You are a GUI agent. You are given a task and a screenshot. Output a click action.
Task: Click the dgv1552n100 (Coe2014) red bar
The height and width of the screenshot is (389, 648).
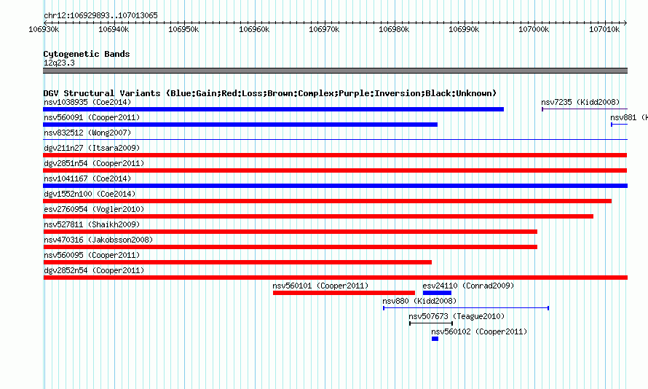(328, 201)
